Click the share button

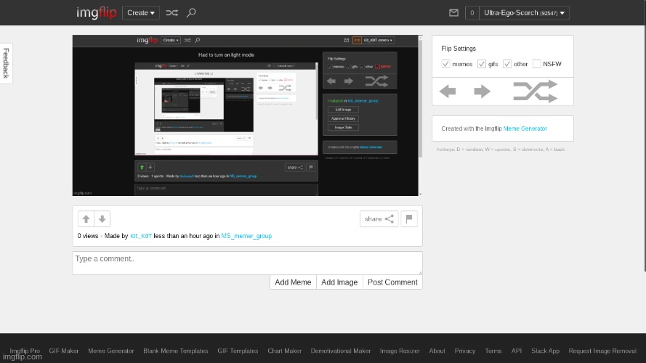coord(379,219)
